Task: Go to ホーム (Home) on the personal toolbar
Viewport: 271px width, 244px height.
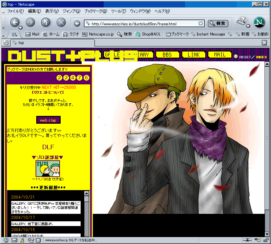Action: (51, 34)
